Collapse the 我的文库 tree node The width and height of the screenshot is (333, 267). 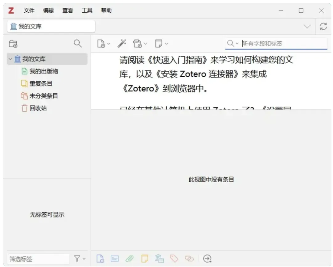(x=10, y=59)
